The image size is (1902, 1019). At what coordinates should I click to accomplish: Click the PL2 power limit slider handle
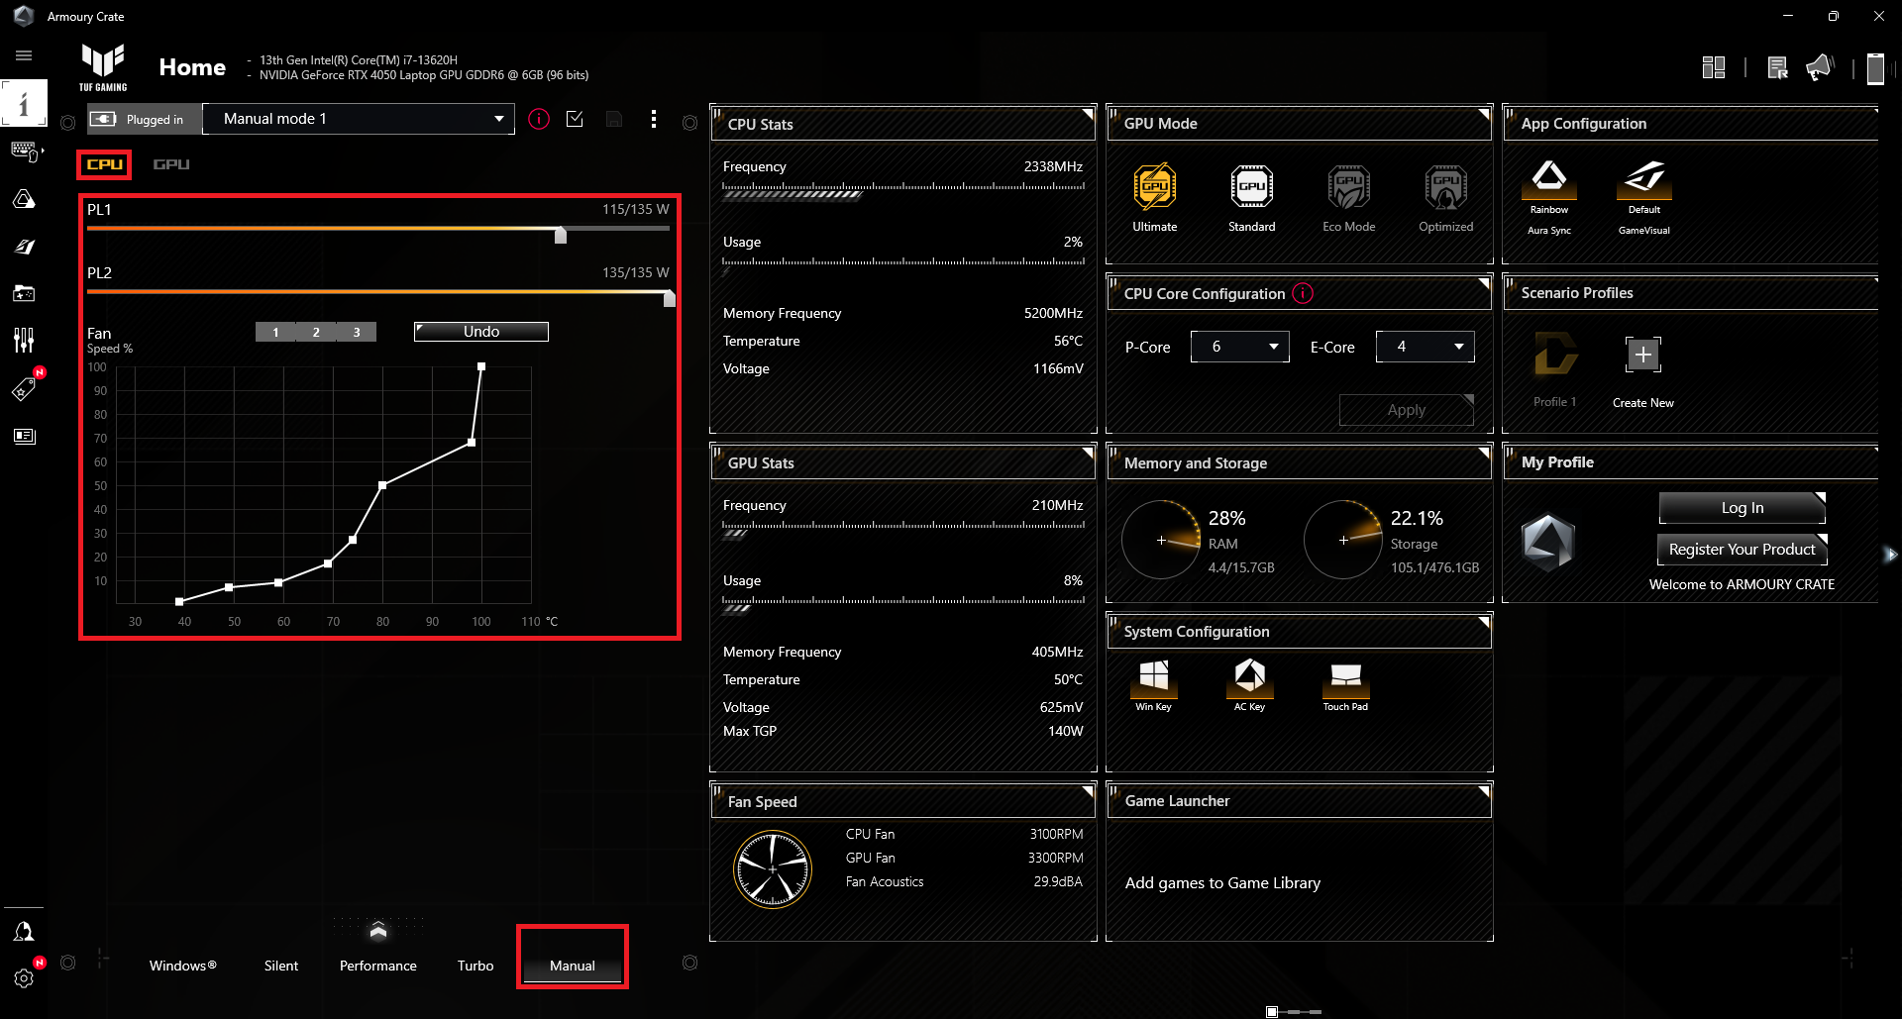click(670, 298)
